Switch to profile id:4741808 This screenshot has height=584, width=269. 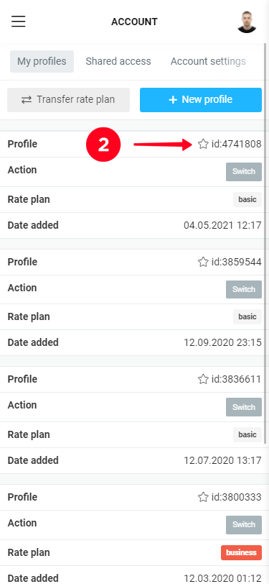click(x=244, y=172)
